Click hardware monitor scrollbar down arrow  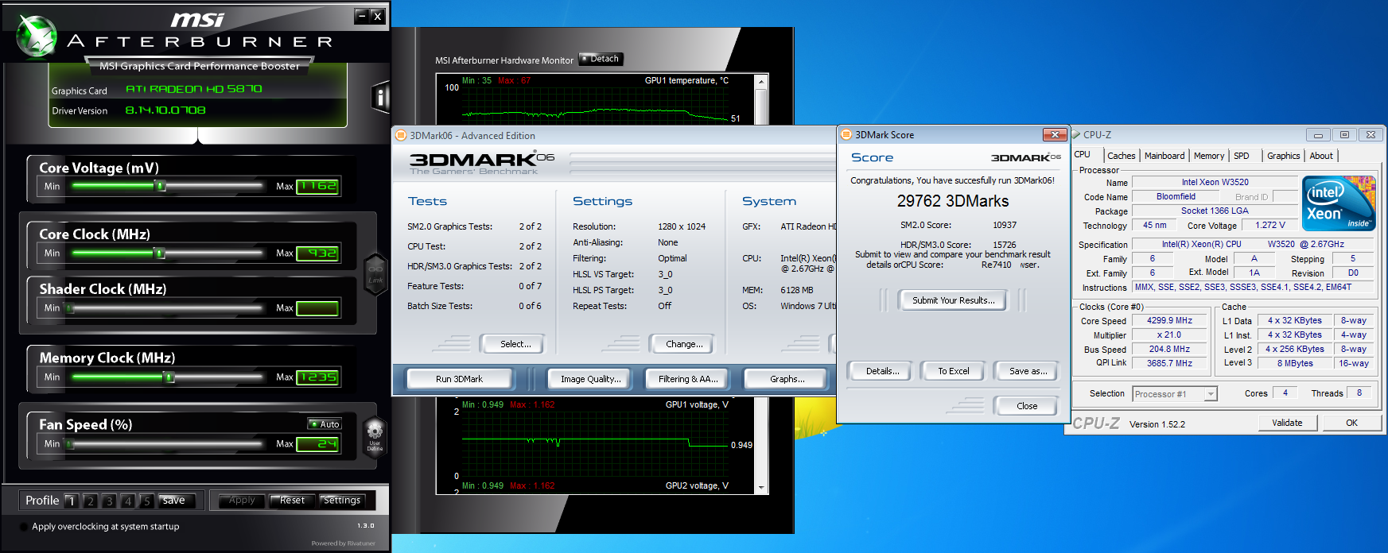761,488
